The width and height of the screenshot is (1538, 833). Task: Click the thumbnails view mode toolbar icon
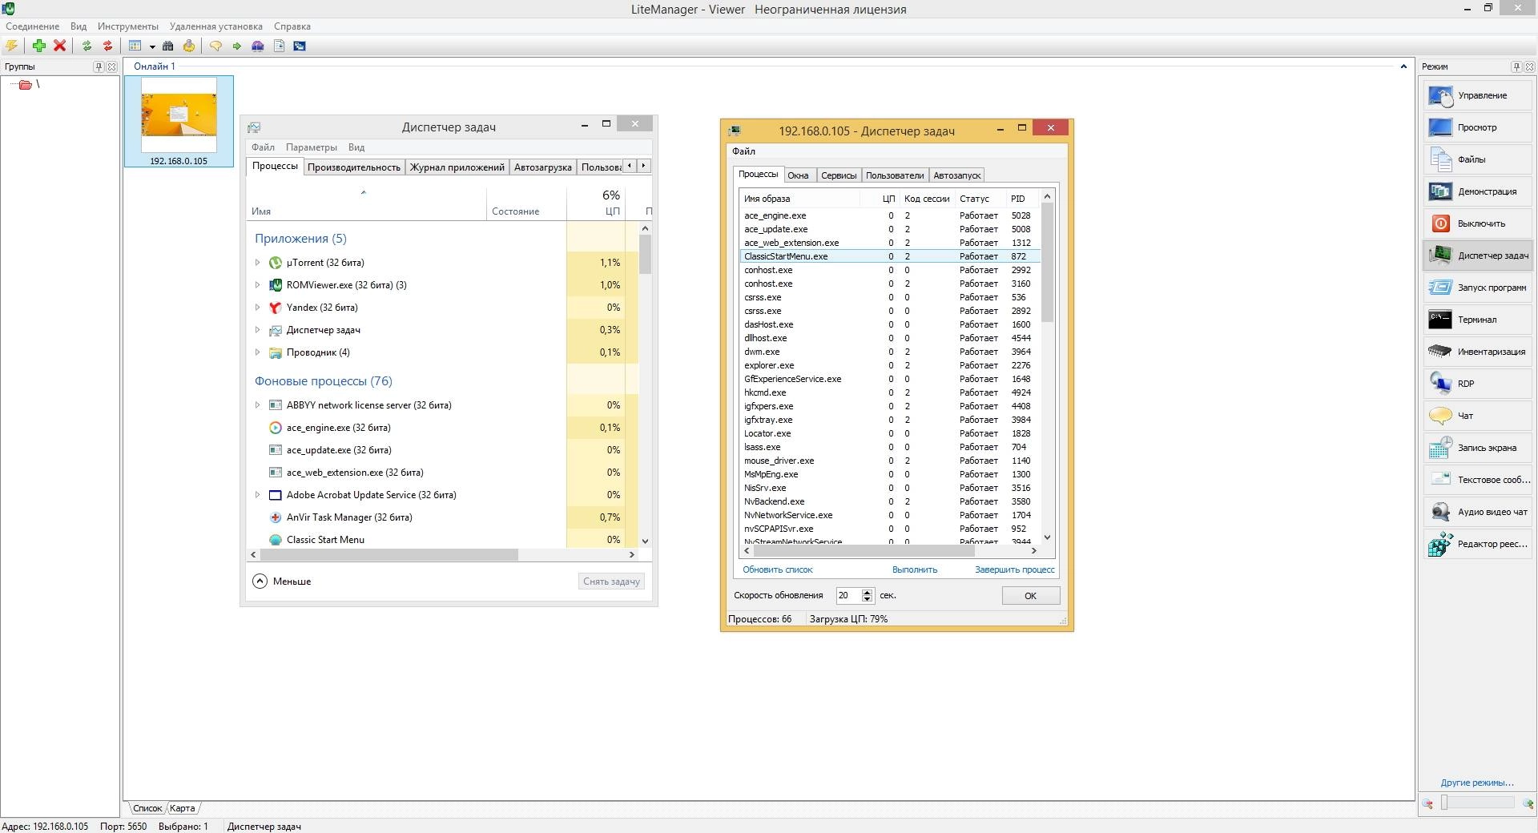(135, 46)
